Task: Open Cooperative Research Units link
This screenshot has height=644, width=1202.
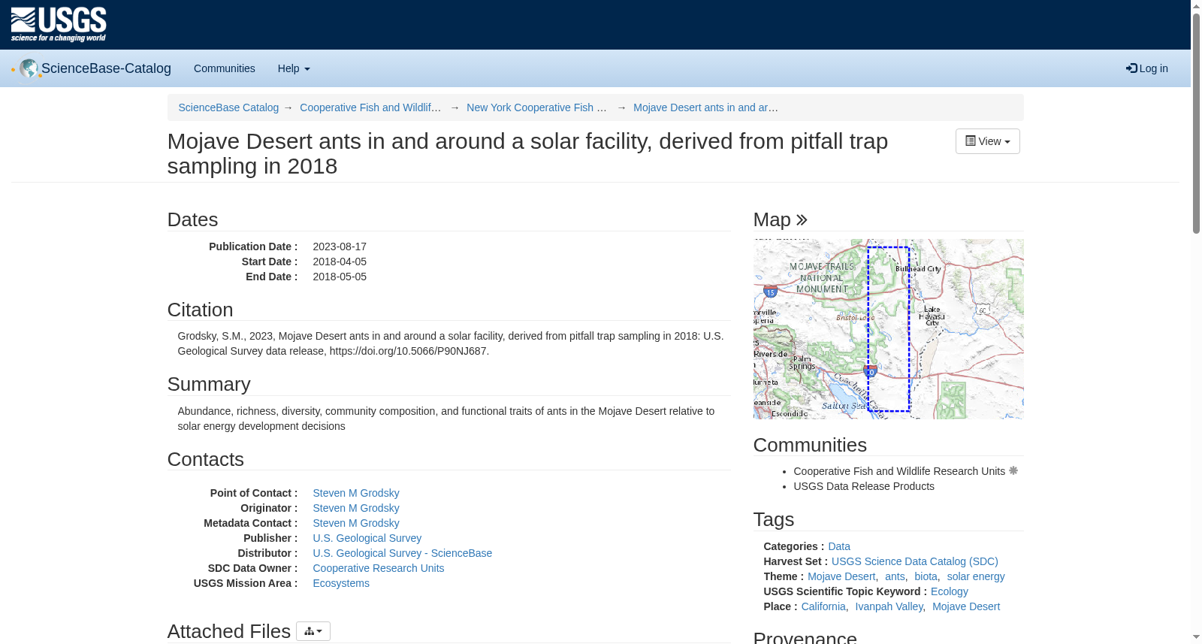Action: 379,568
